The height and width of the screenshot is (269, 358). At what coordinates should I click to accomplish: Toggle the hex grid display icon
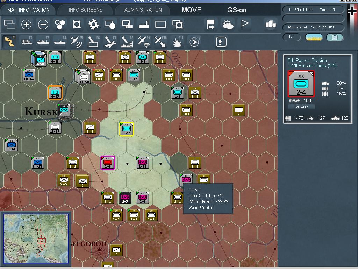tap(60, 25)
